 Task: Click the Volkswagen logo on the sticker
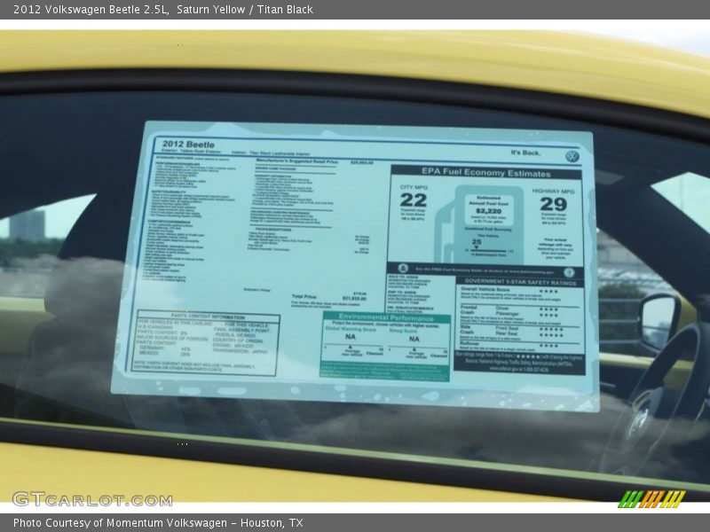pyautogui.click(x=572, y=156)
